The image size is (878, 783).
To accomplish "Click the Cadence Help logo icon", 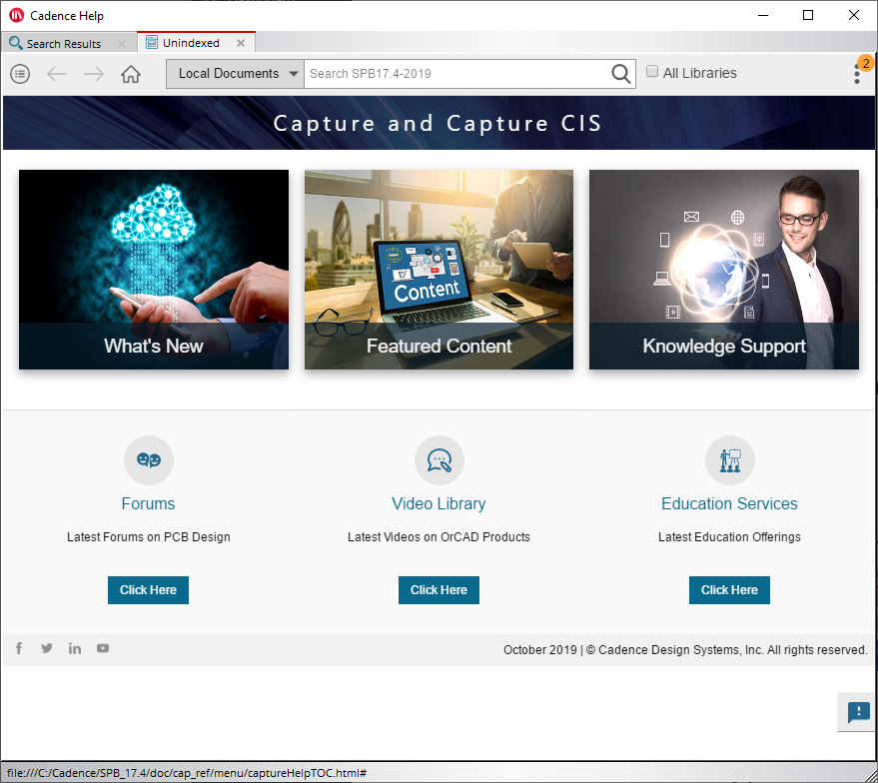I will click(17, 15).
